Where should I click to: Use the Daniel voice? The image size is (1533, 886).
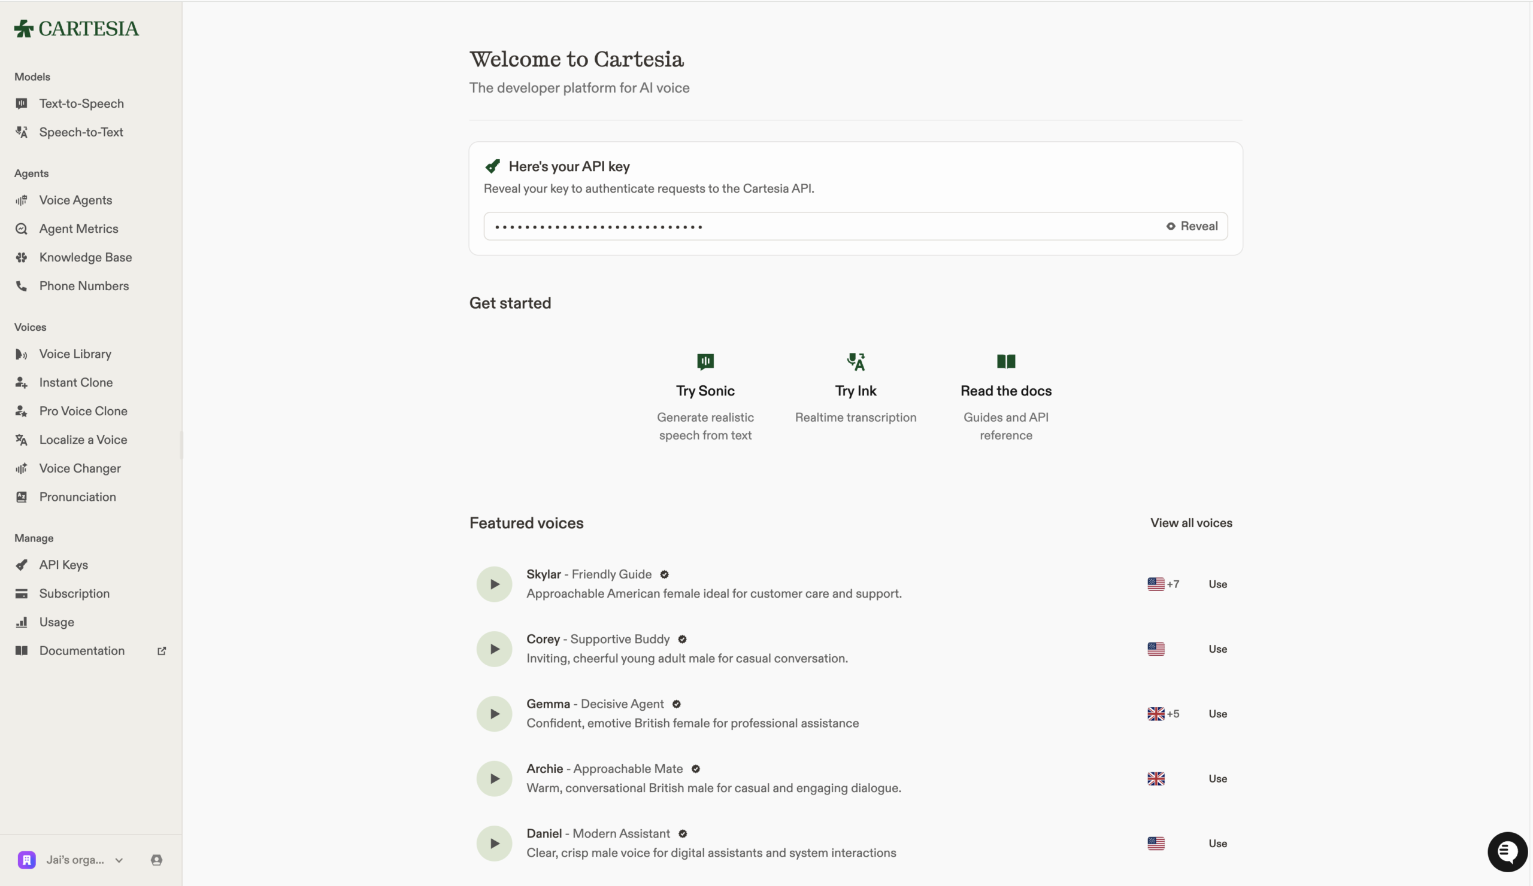[x=1217, y=844]
